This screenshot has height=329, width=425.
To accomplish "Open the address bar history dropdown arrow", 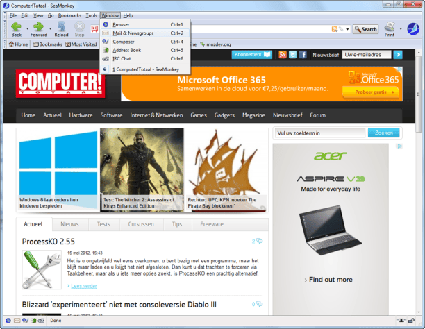I will [347, 29].
